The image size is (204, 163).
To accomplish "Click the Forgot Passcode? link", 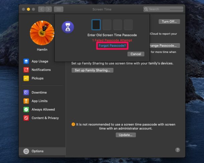I will click(112, 45).
